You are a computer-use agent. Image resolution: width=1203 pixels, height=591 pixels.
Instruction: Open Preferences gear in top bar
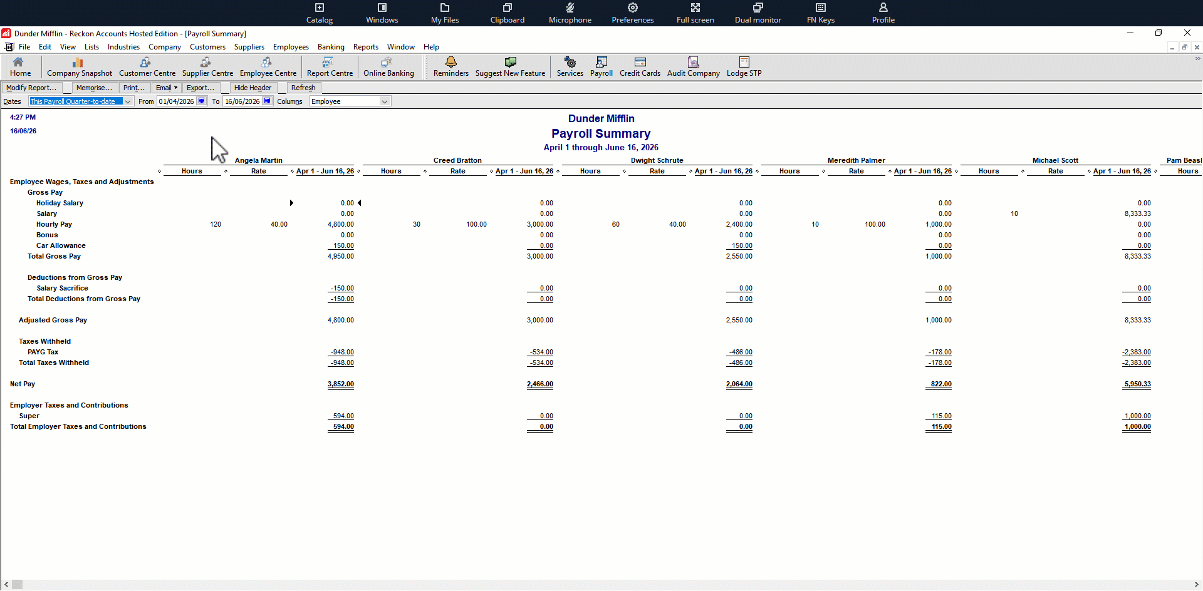coord(633,13)
